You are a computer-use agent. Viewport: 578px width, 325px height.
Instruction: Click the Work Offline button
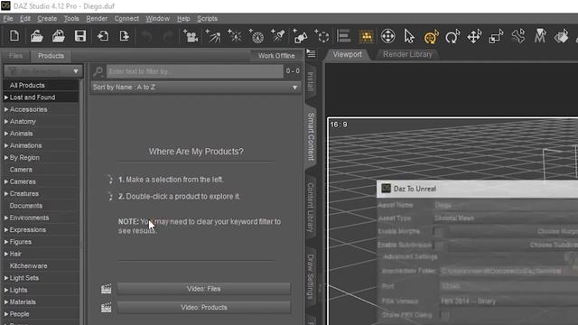276,56
